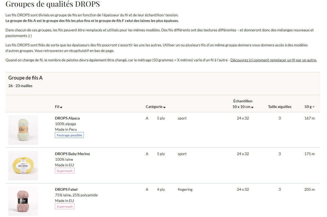Viewport: 327px width, 217px height.
Task: Click Made in Peru text
Action: point(66,129)
